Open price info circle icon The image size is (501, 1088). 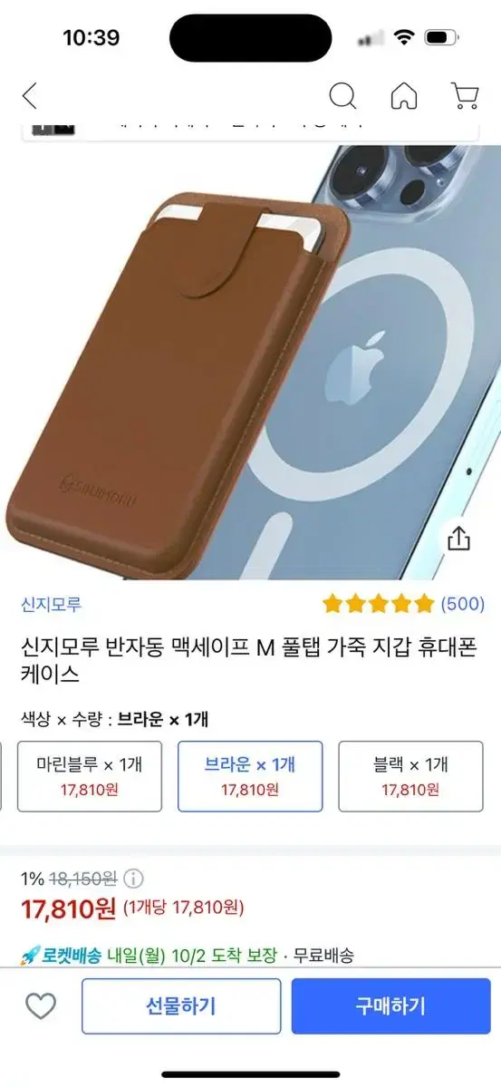click(133, 879)
